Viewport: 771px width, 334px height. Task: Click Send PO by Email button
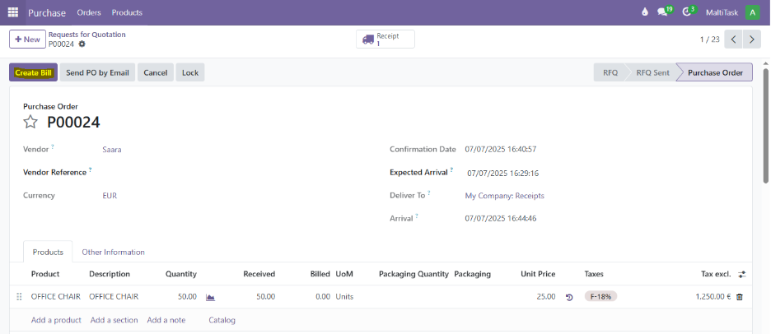coord(97,72)
